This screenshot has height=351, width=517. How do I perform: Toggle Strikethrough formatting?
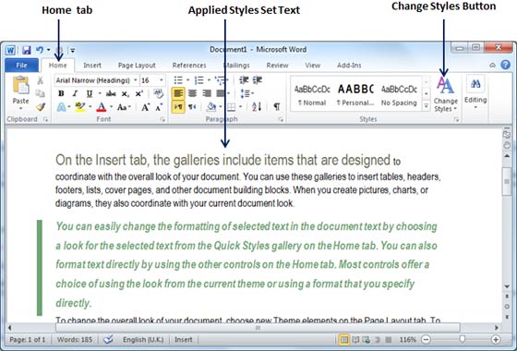pos(111,93)
